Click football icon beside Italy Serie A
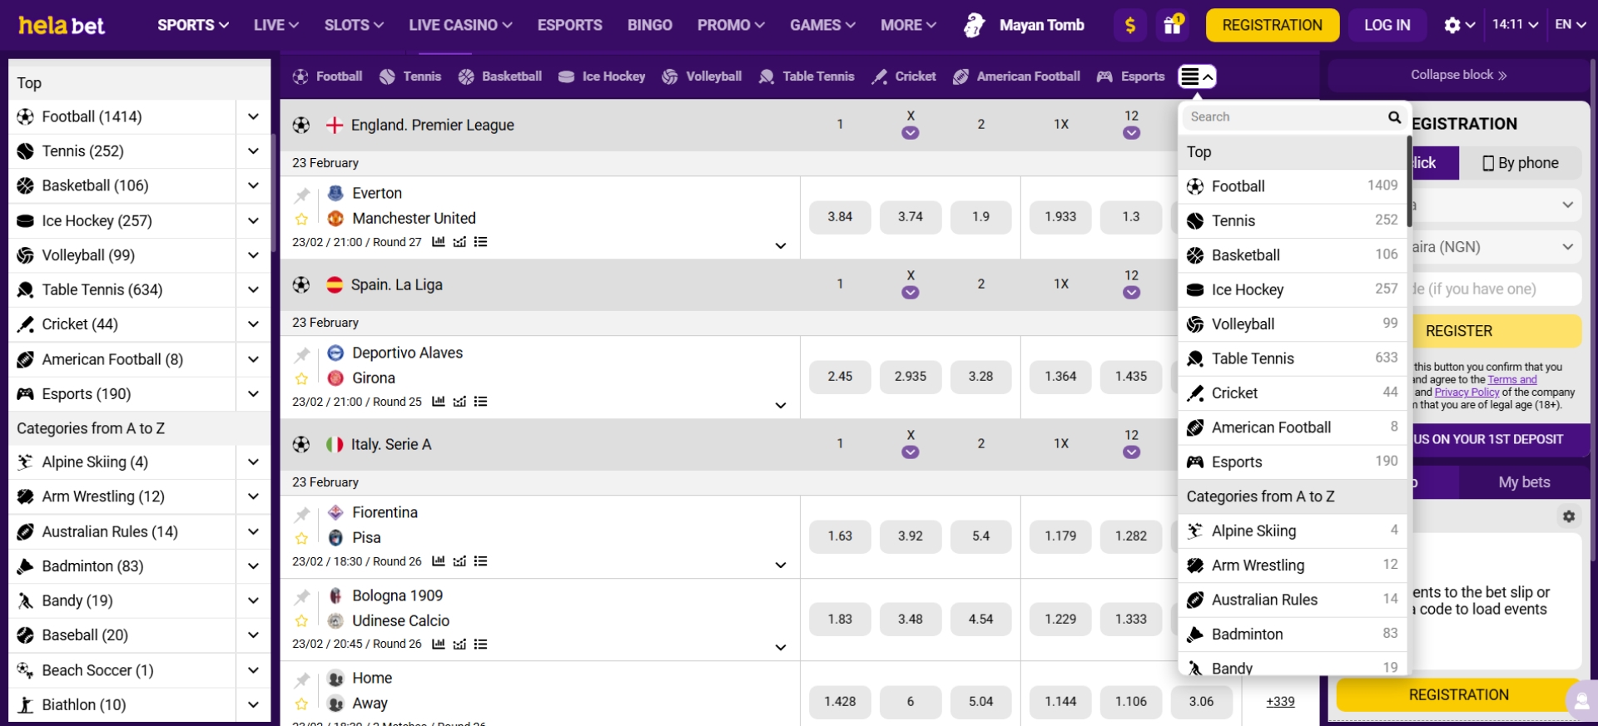This screenshot has height=726, width=1598. click(301, 444)
